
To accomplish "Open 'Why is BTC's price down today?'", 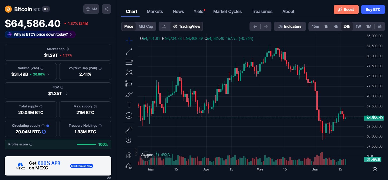I will (x=40, y=34).
